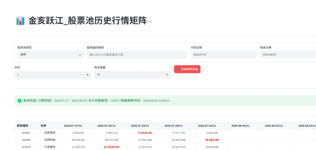Increase the page number with plus button
The width and height of the screenshot is (316, 150).
coord(88,75)
